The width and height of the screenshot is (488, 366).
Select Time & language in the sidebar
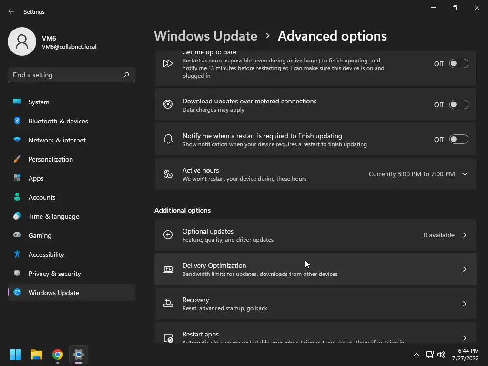(54, 216)
